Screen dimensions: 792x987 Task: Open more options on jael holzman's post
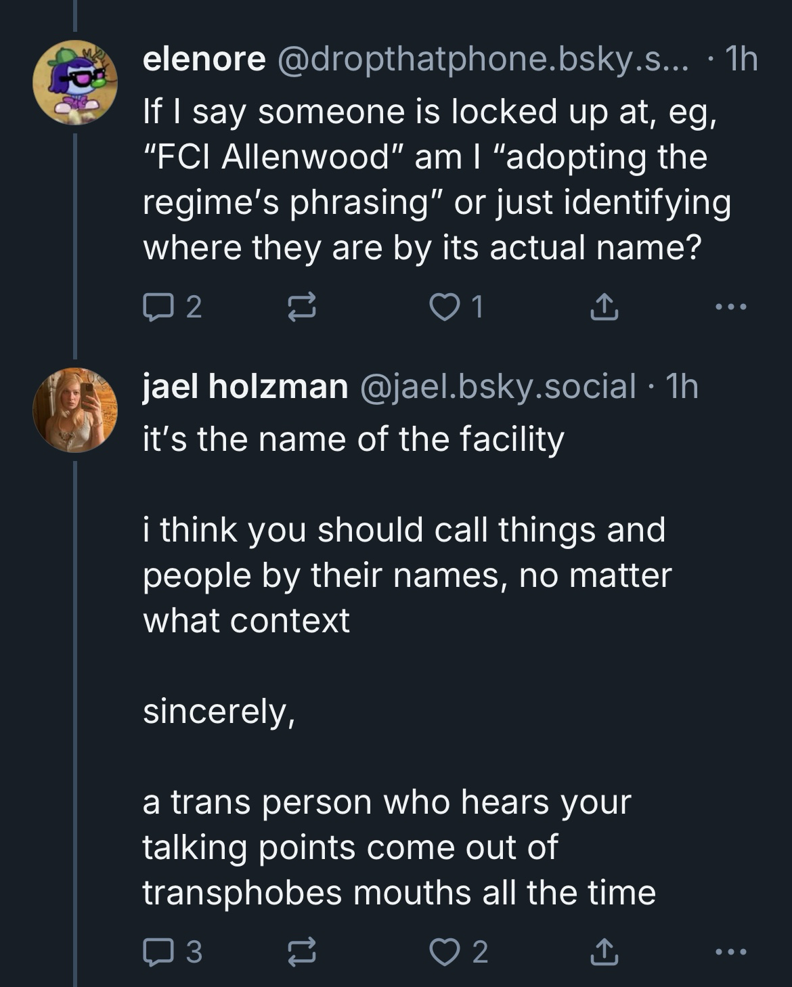pyautogui.click(x=731, y=952)
